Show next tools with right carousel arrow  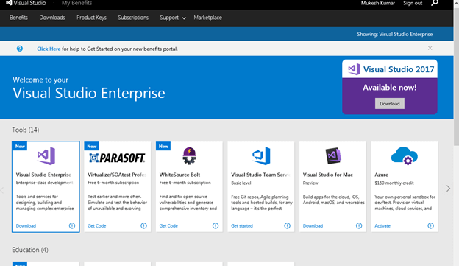tap(448, 189)
